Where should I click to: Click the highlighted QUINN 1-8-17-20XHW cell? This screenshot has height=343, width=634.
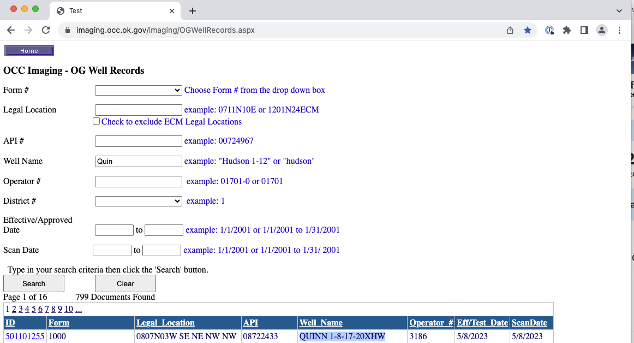[342, 336]
